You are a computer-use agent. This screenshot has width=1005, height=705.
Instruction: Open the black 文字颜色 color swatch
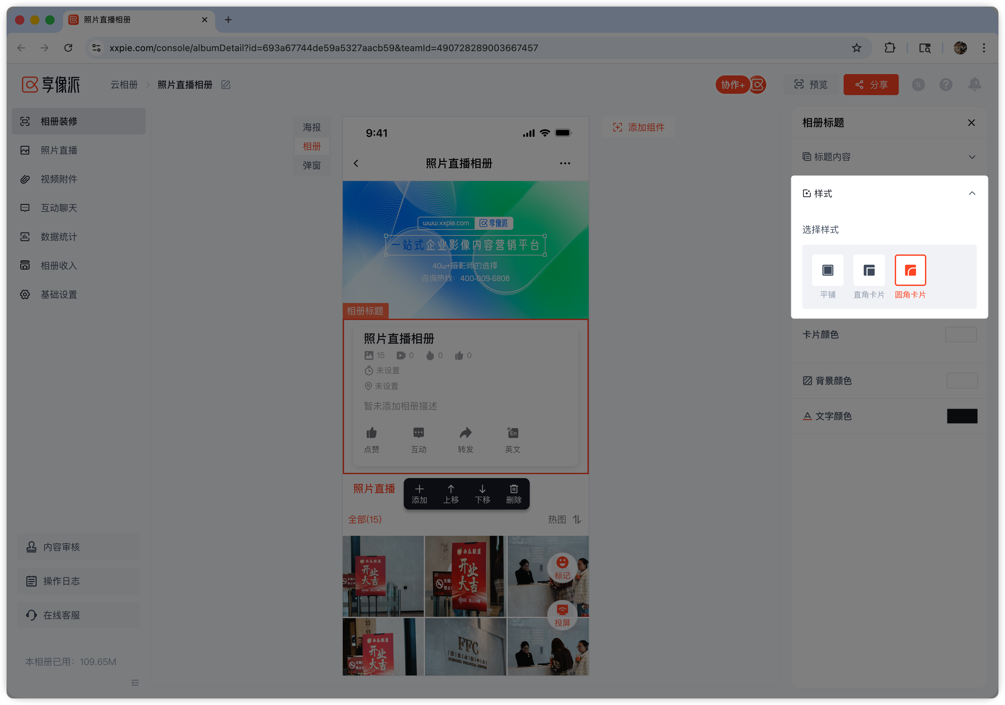click(962, 416)
